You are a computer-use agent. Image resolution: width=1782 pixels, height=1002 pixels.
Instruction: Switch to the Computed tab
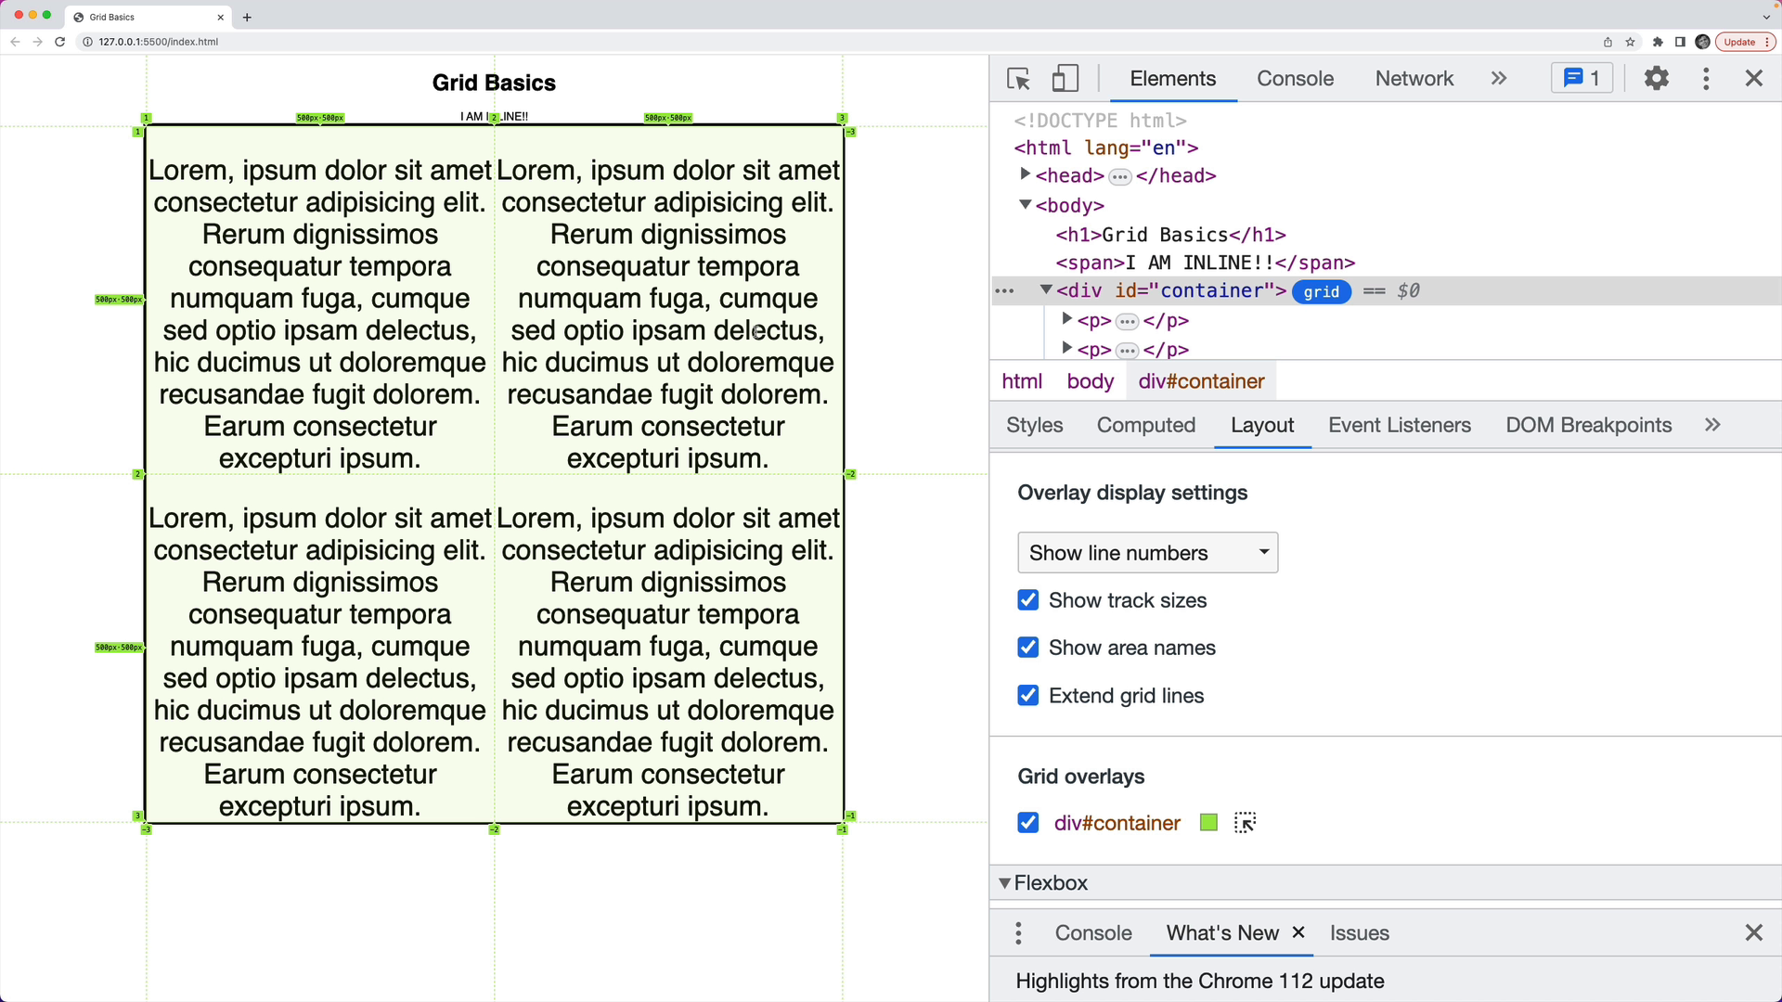(x=1145, y=425)
